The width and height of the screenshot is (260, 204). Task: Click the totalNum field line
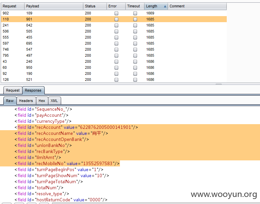39,188
